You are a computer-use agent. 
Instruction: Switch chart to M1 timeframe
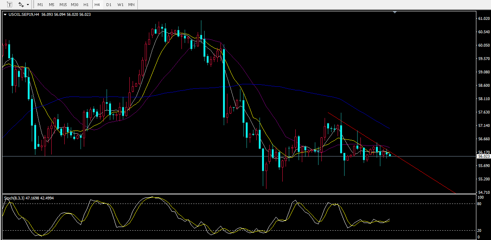click(40, 4)
